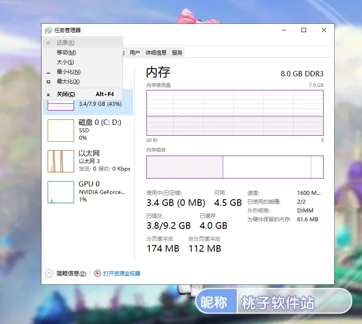Click the paged pool value 174 MB

[163, 249]
